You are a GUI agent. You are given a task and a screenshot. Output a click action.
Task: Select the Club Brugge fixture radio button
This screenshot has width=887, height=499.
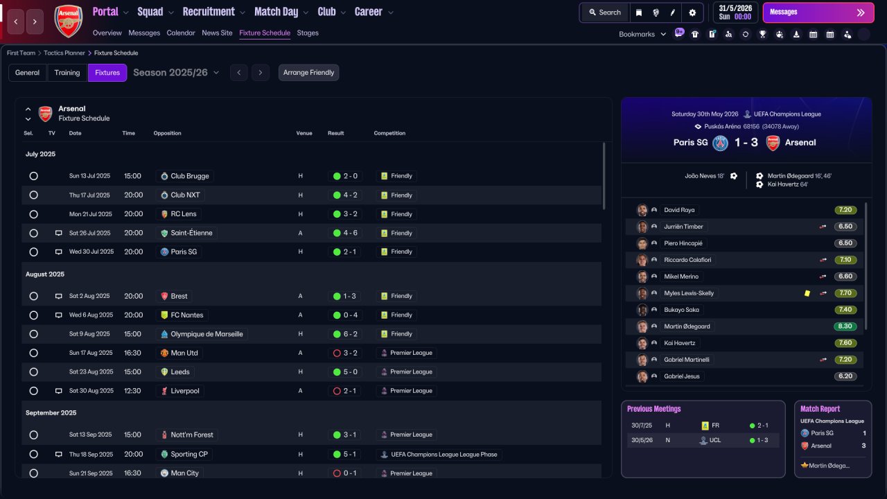coord(33,176)
